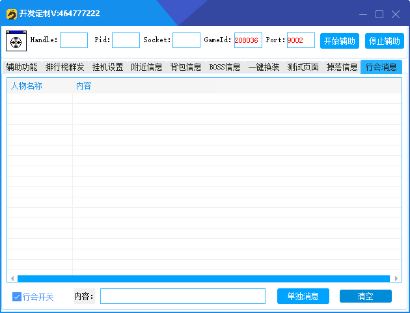Click the app logo in title bar
Viewport: 410px width, 313px height.
point(11,14)
